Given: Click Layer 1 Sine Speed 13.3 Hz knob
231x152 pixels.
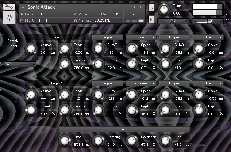Looking at the screenshot, I should click(132, 49).
